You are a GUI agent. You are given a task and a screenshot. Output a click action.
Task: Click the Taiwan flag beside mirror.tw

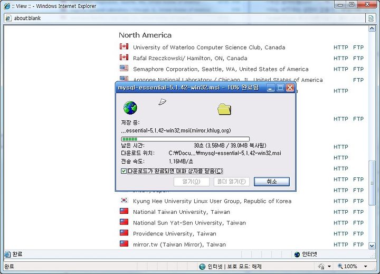[x=124, y=243]
